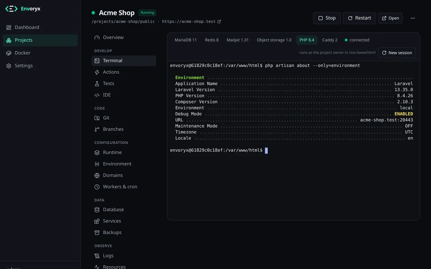
Task: Switch to Object storage 1.0 tab
Action: click(274, 40)
